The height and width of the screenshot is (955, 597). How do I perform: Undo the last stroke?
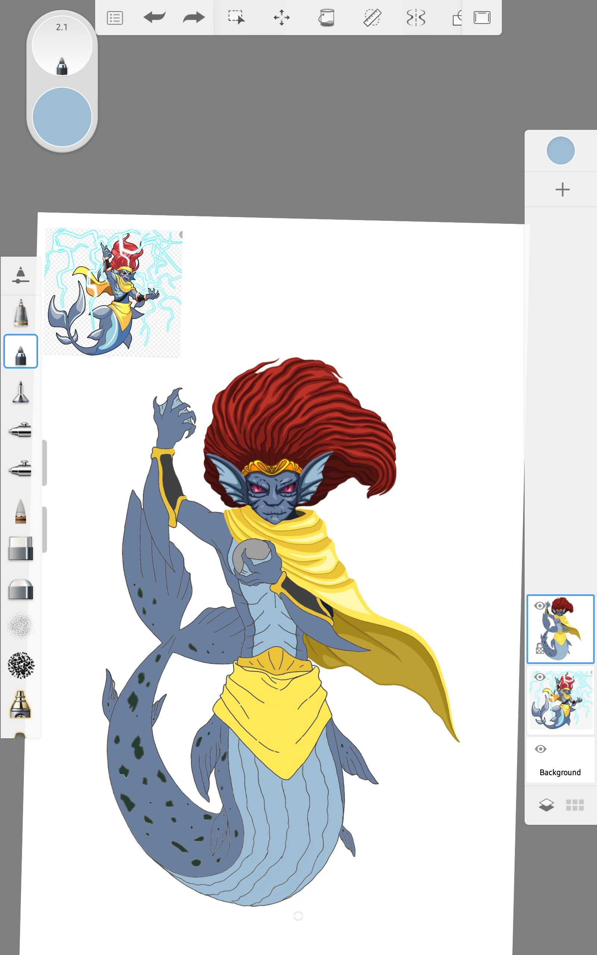[x=154, y=18]
